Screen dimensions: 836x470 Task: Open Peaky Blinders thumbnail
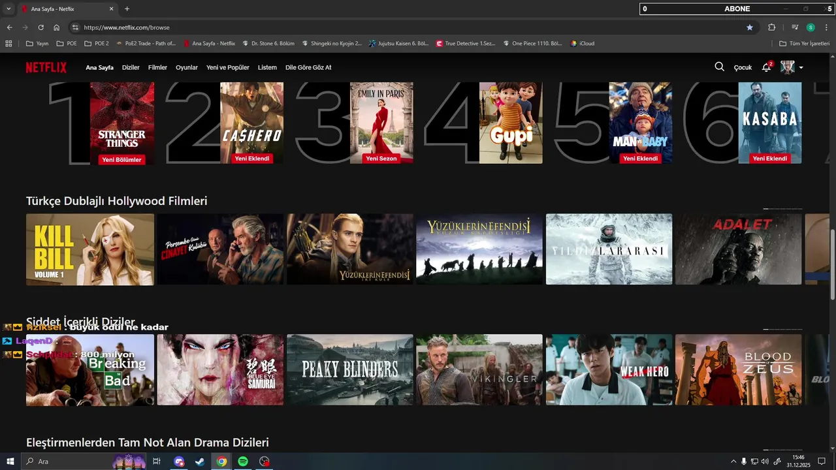(350, 370)
